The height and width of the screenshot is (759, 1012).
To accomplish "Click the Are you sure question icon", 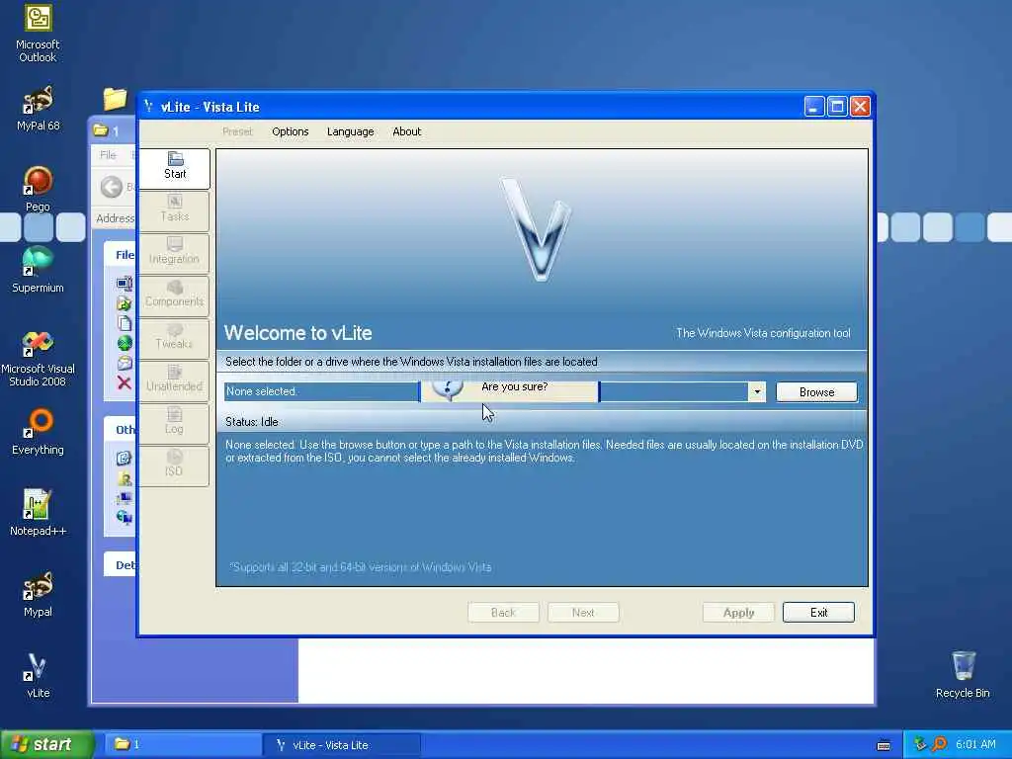I will (448, 388).
